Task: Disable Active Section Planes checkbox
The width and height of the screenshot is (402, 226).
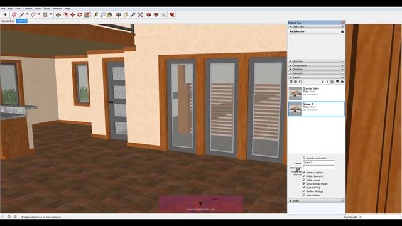Action: click(304, 183)
